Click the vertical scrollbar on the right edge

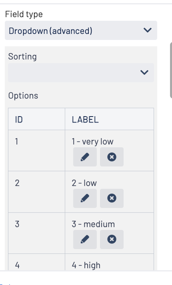click(x=171, y=70)
